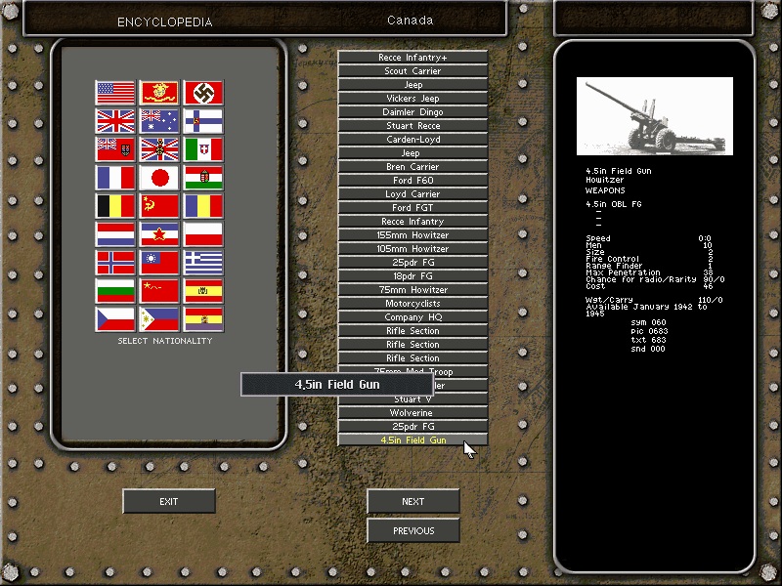The image size is (782, 586).
Task: Select the Bren Carrier unit
Action: coord(413,166)
